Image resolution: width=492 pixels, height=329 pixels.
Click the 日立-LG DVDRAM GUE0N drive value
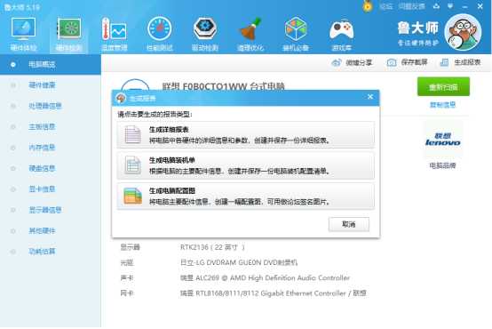click(239, 262)
